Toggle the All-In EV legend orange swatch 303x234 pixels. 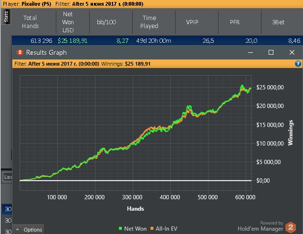[x=152, y=228]
